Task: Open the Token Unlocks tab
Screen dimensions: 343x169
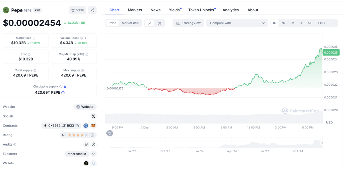Action: click(201, 10)
